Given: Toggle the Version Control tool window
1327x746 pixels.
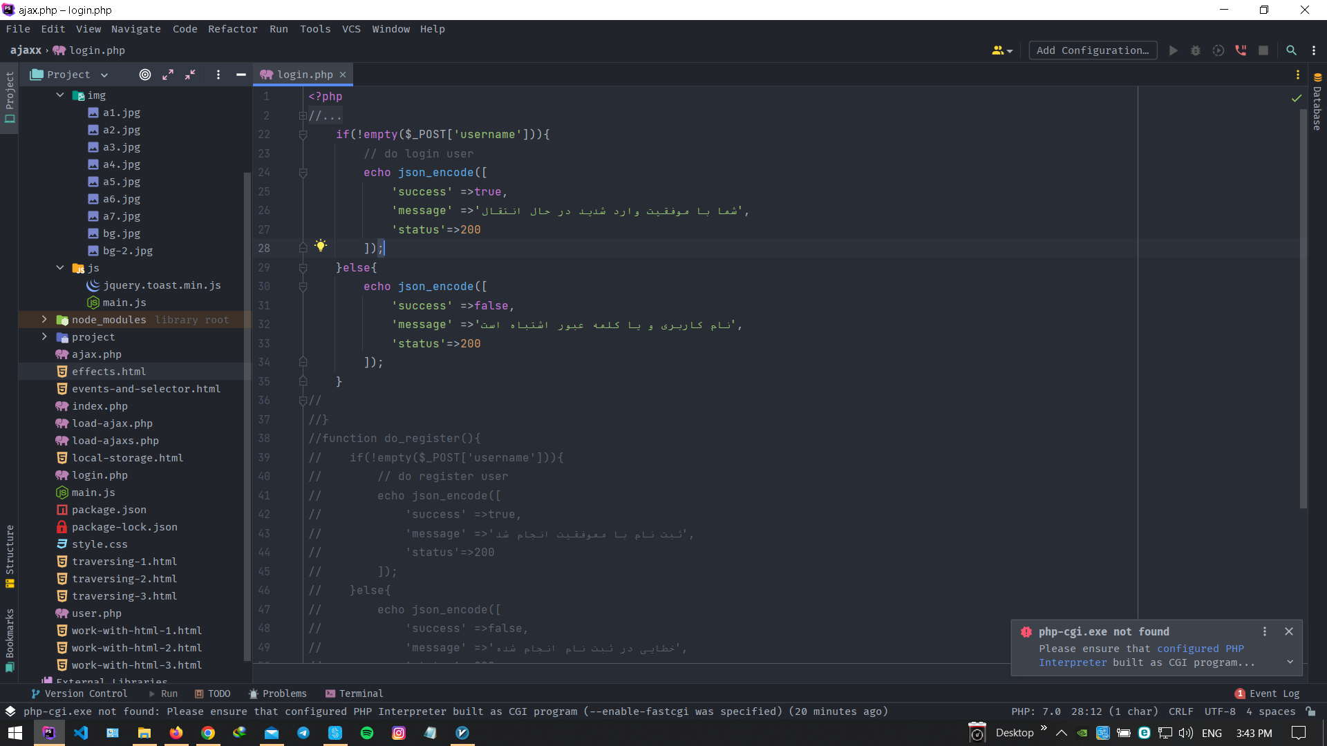Looking at the screenshot, I should click(79, 694).
